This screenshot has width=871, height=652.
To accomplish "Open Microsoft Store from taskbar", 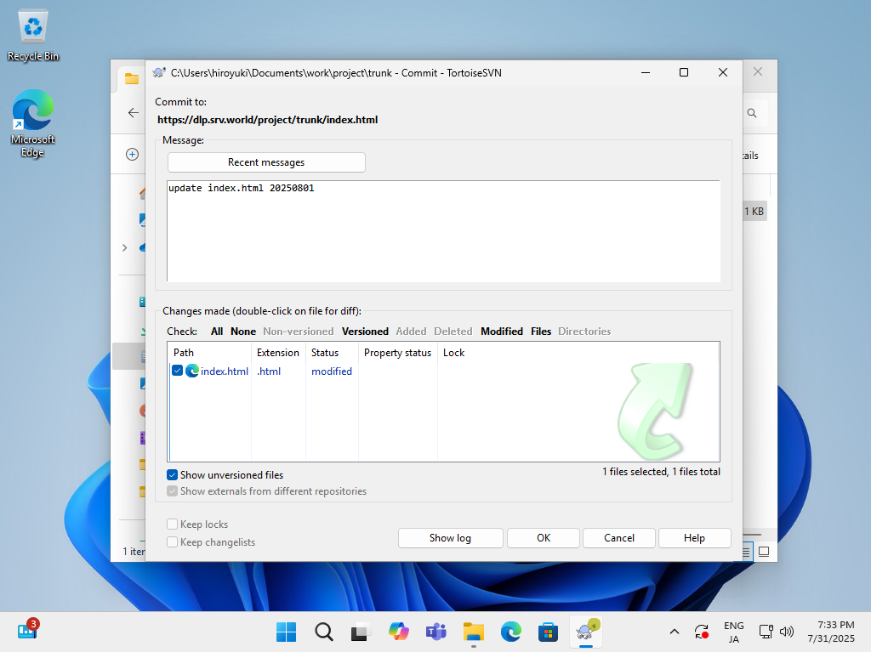I will [x=549, y=632].
